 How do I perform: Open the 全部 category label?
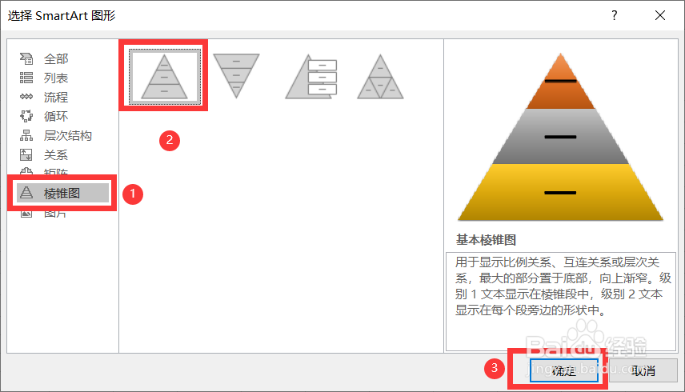(56, 58)
